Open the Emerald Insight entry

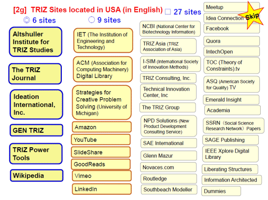click(231, 100)
